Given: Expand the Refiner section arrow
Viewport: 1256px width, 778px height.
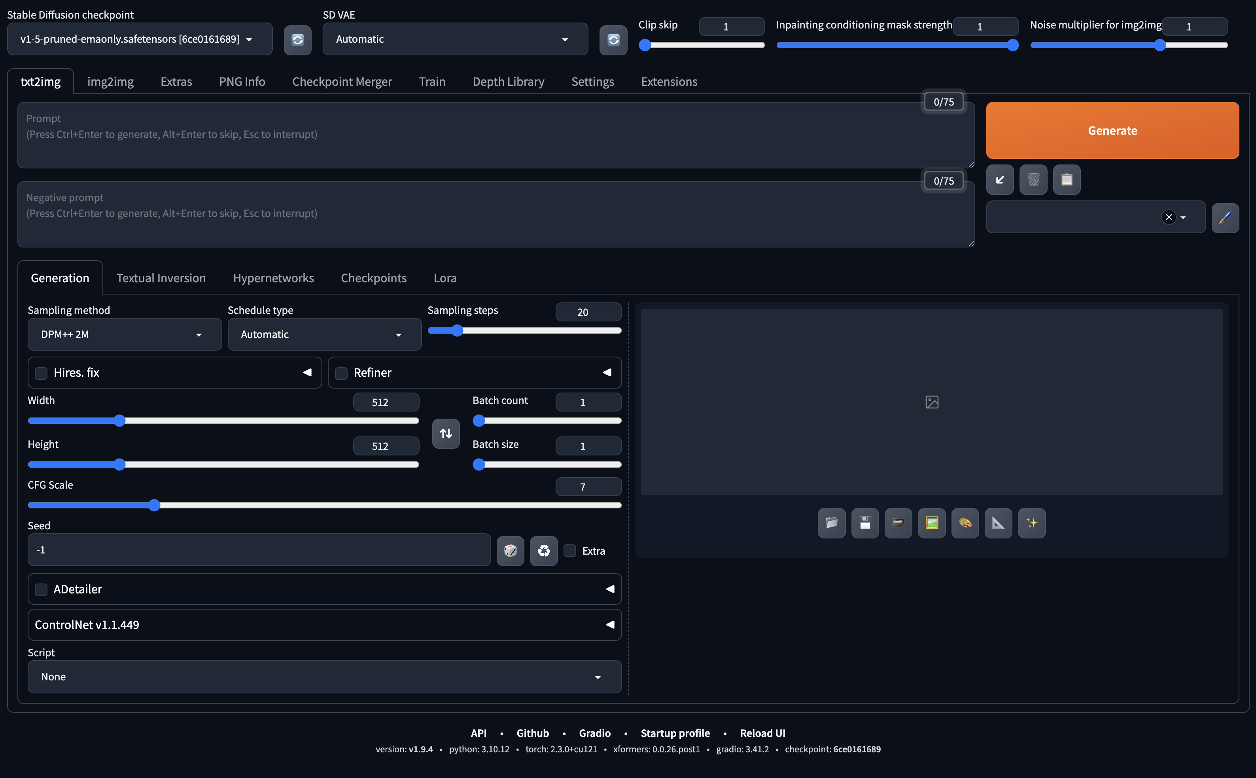Looking at the screenshot, I should click(607, 372).
